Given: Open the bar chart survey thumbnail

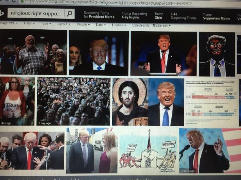Looking at the screenshot, I should pyautogui.click(x=211, y=103).
